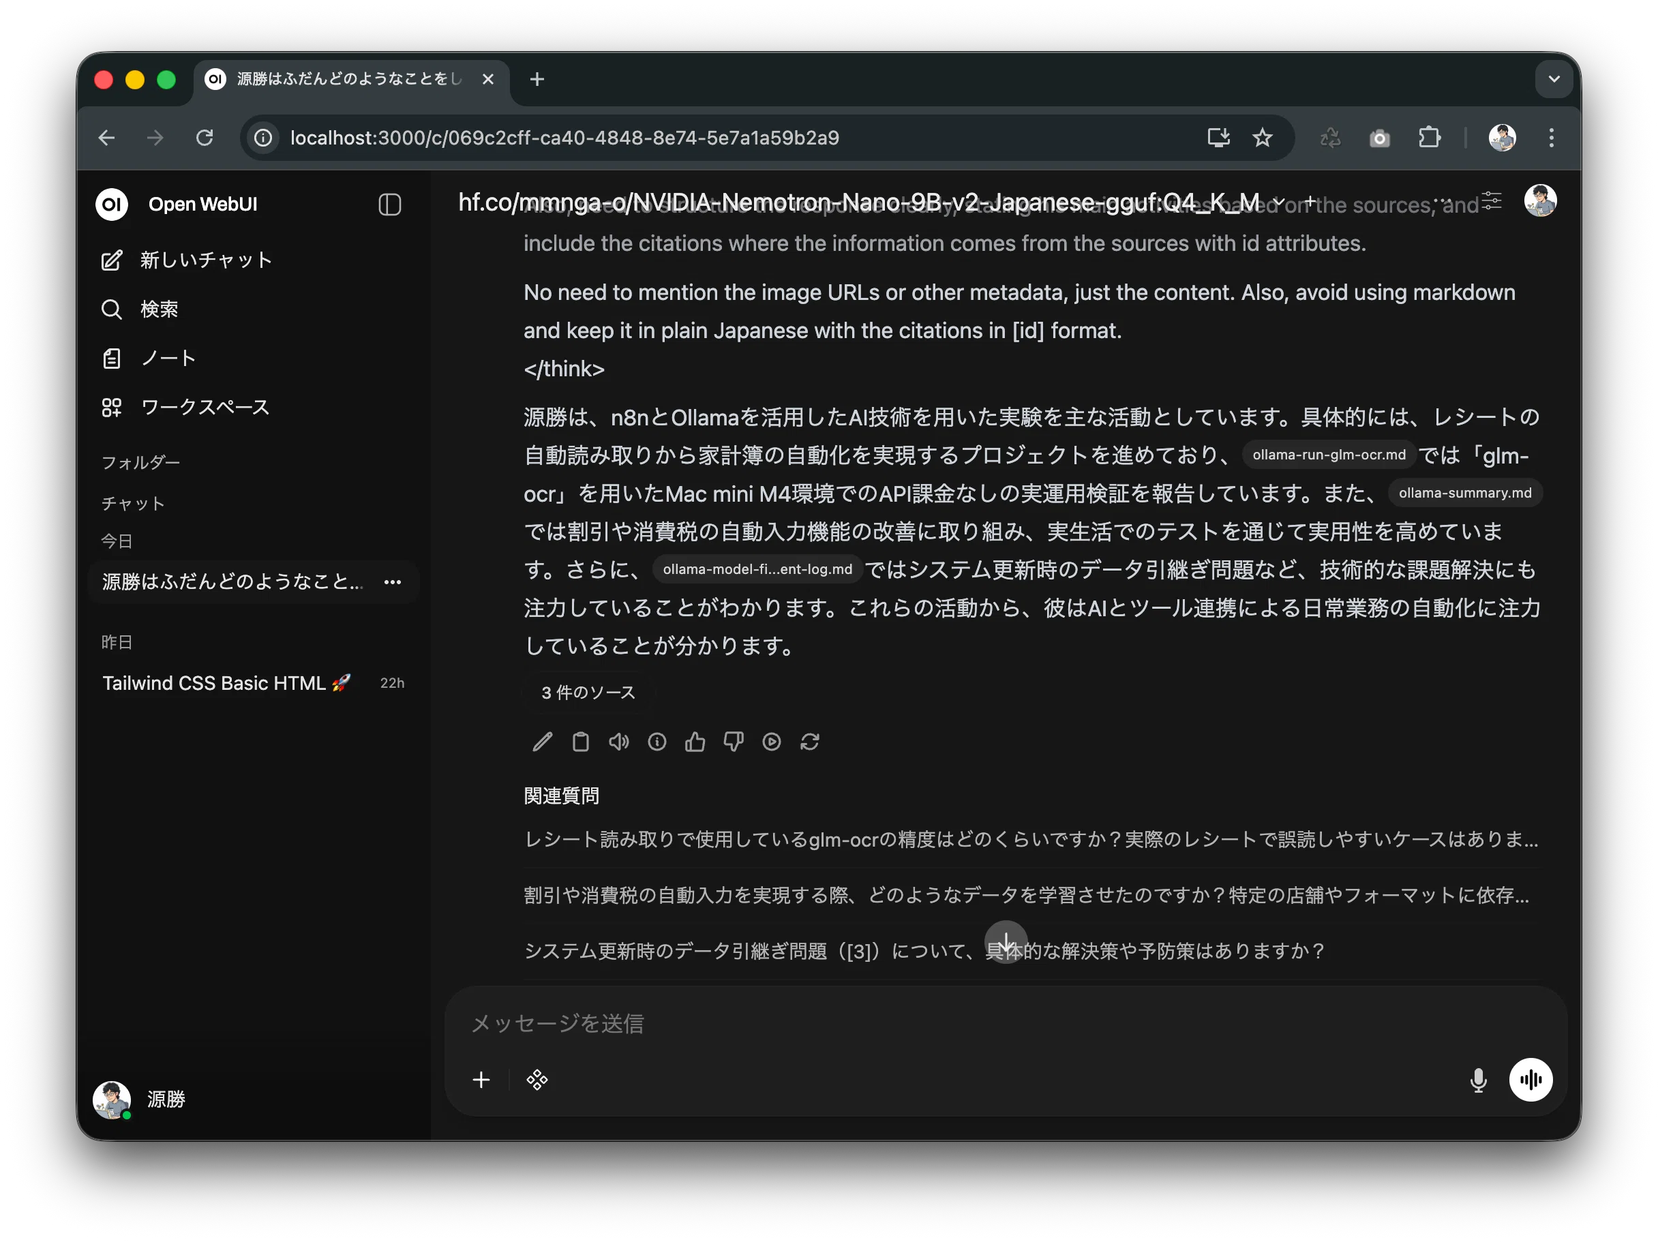This screenshot has width=1658, height=1242.
Task: Give thumbs down to response
Action: tap(733, 742)
